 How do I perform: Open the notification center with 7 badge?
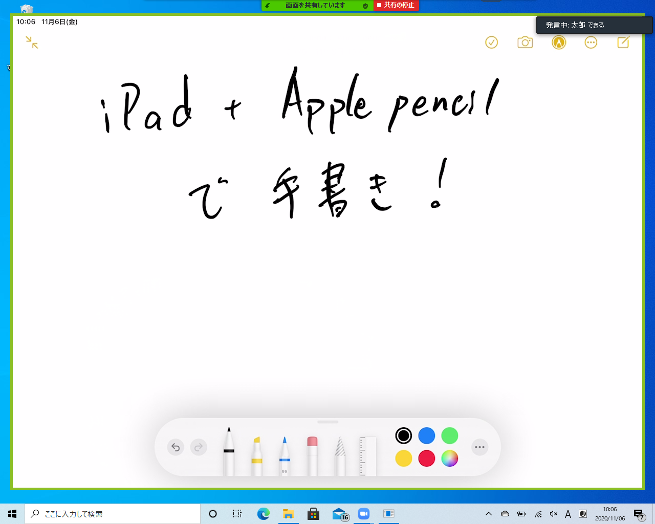point(639,514)
